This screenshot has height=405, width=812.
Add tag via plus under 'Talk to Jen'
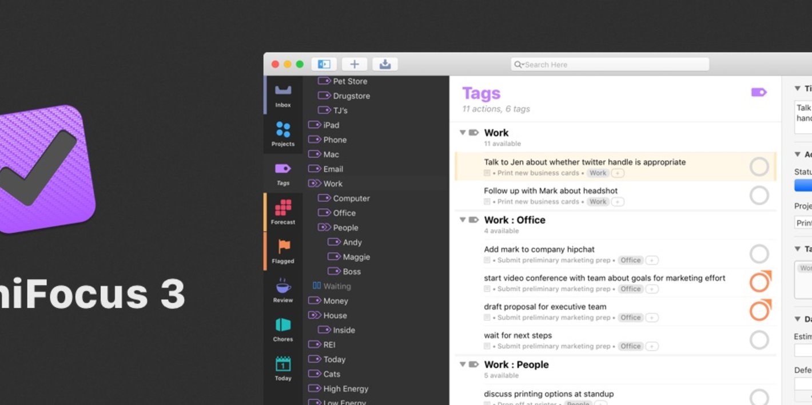[x=618, y=173]
